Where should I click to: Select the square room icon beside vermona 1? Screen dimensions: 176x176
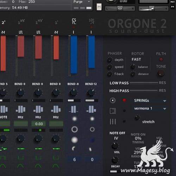tap(113, 111)
